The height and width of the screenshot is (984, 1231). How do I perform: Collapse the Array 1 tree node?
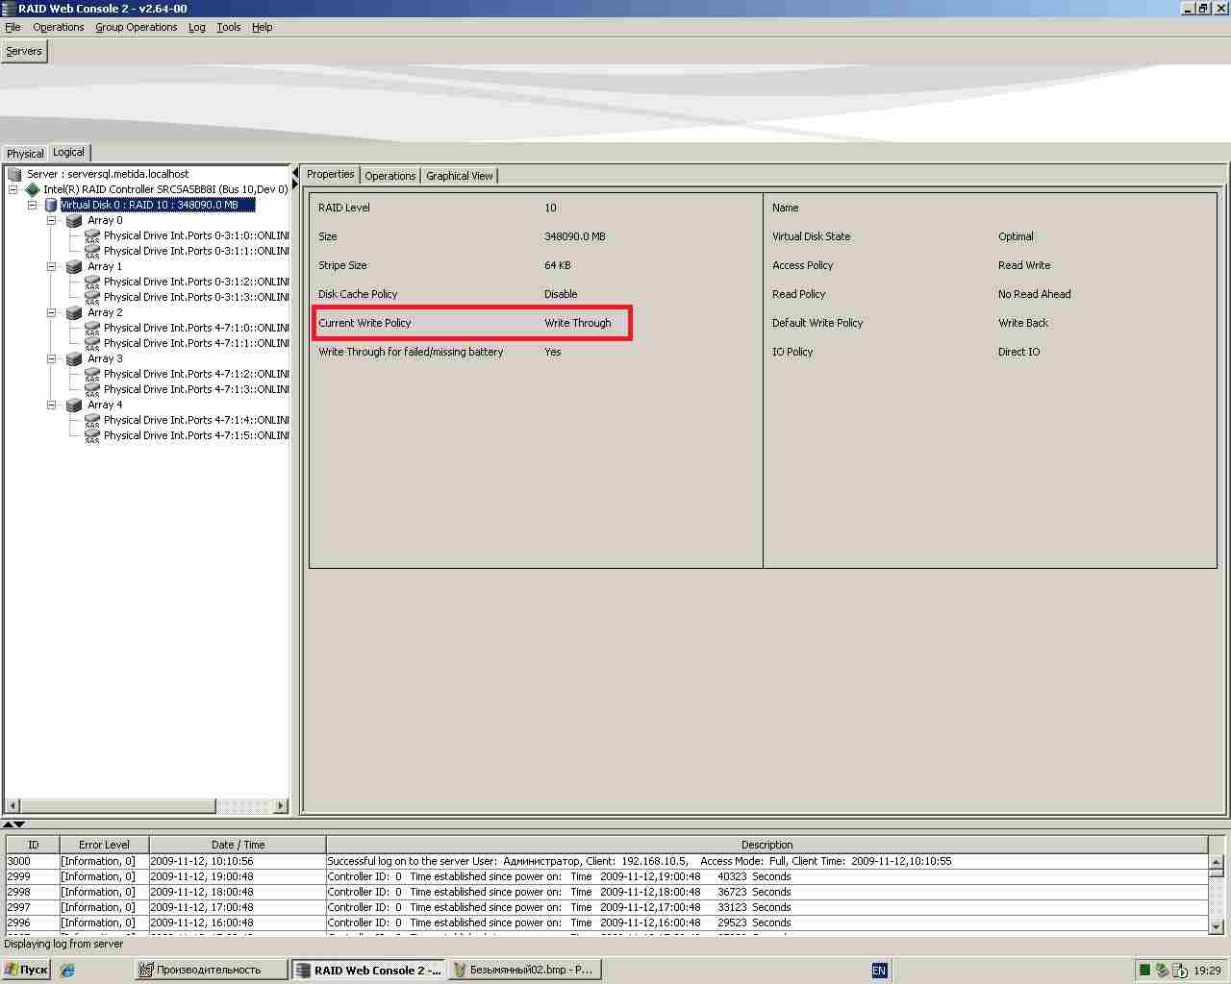click(x=52, y=266)
